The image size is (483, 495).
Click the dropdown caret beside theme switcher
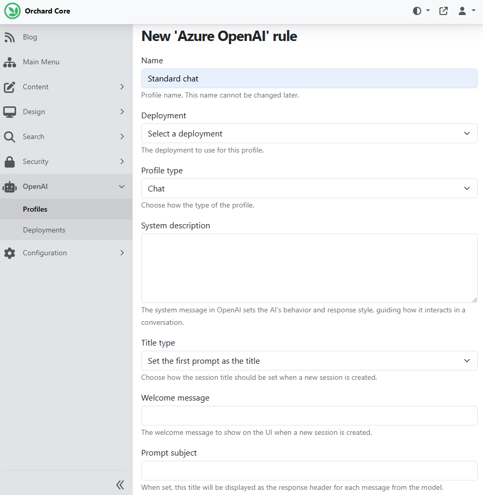click(428, 10)
